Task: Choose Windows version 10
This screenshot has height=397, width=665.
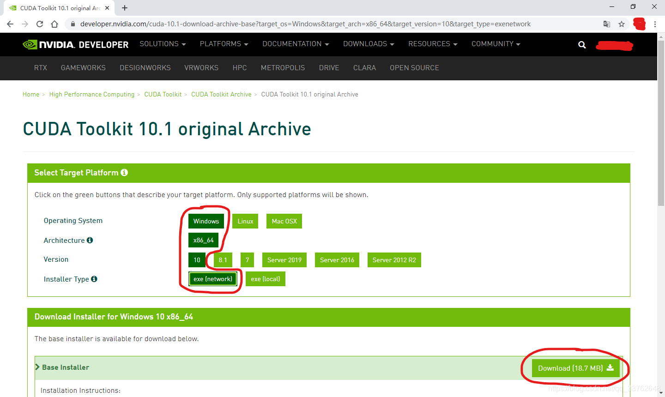Action: [x=197, y=260]
